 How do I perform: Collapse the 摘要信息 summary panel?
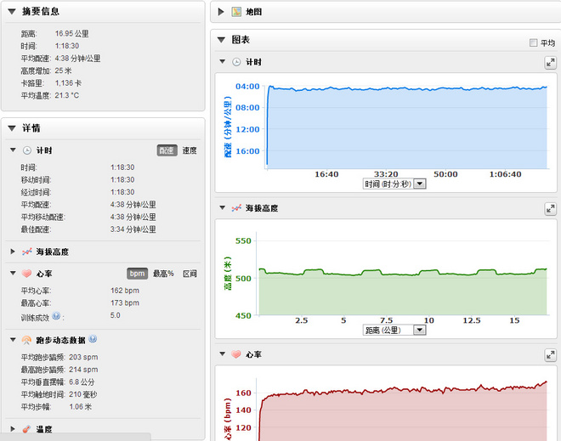[12, 11]
